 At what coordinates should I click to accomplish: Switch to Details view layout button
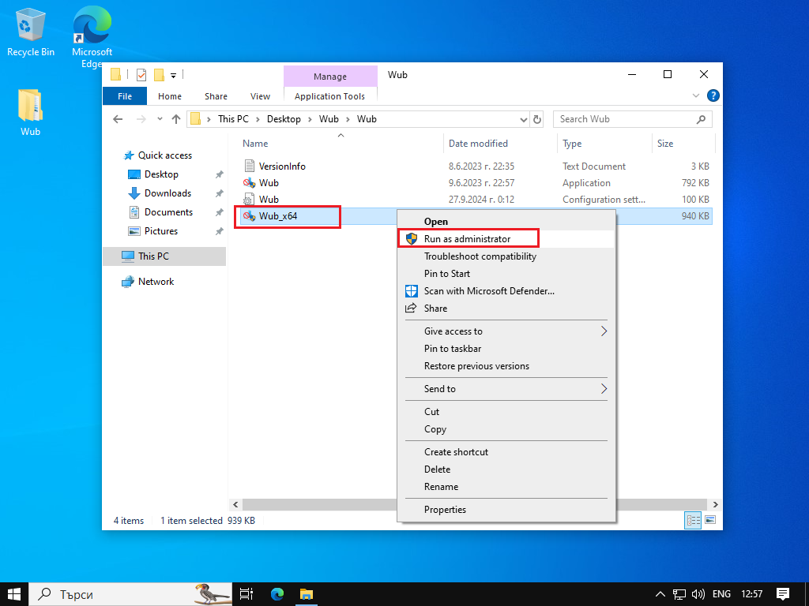click(x=692, y=521)
